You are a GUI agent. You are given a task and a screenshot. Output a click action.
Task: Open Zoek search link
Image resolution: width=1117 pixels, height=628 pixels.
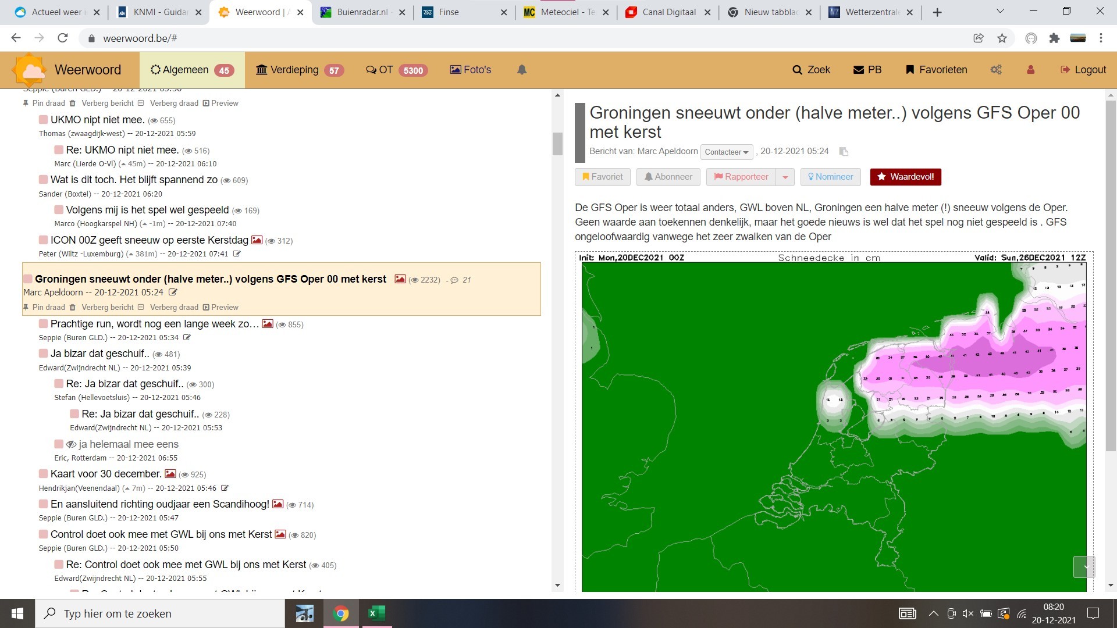[x=812, y=70]
